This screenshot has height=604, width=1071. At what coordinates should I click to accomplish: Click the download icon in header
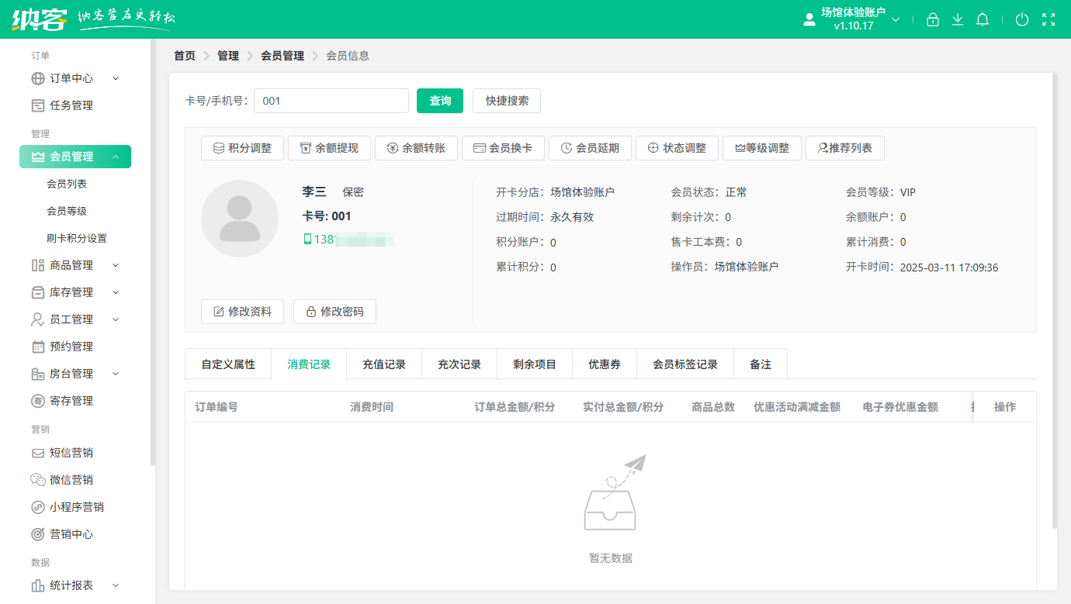coord(958,19)
